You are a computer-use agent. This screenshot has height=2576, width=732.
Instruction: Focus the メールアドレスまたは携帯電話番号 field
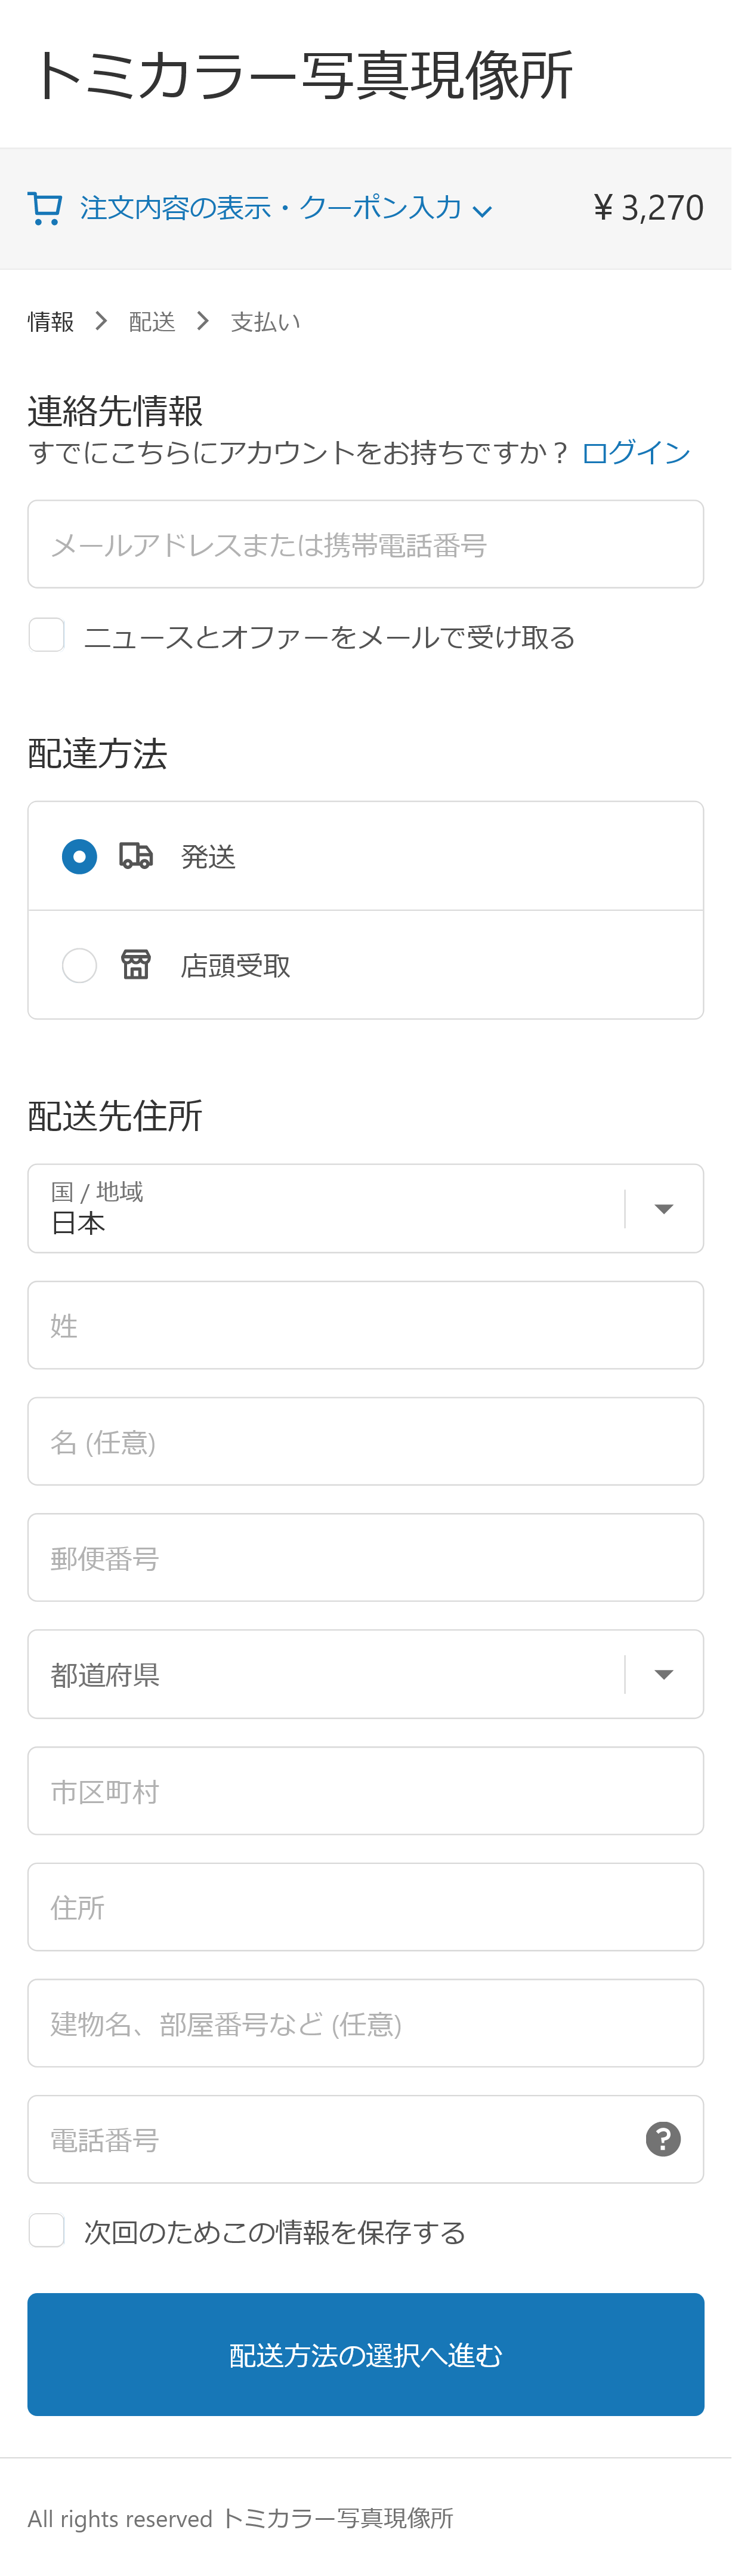(x=366, y=544)
